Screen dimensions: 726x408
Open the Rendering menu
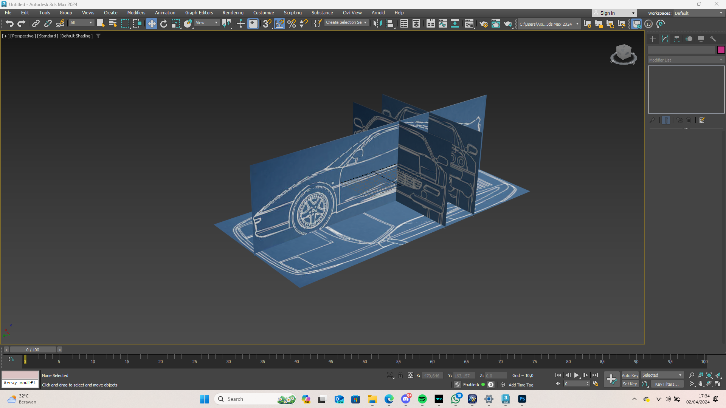(x=233, y=13)
